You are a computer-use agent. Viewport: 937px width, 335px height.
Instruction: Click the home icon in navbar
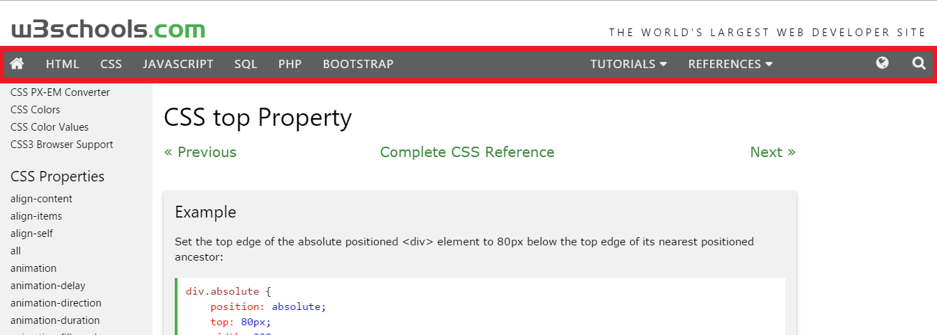pos(17,64)
